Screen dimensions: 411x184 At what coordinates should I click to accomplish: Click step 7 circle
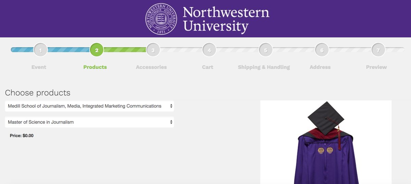click(378, 50)
